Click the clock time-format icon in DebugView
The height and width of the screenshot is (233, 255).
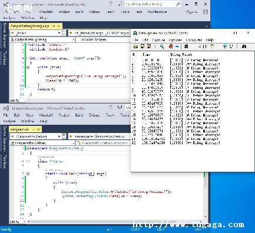click(x=212, y=46)
